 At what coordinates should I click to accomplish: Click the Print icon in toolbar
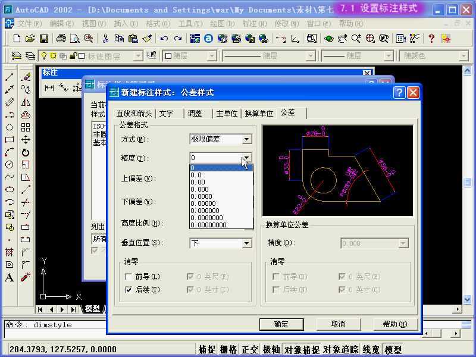61,39
